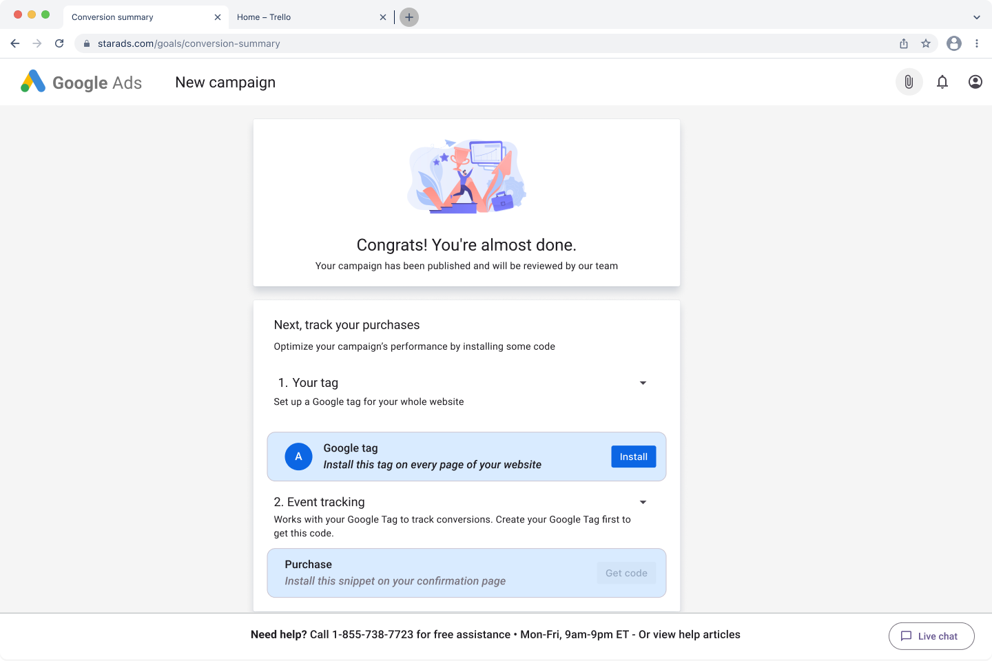
Task: Open the Google Ads account profile icon
Action: pos(975,82)
